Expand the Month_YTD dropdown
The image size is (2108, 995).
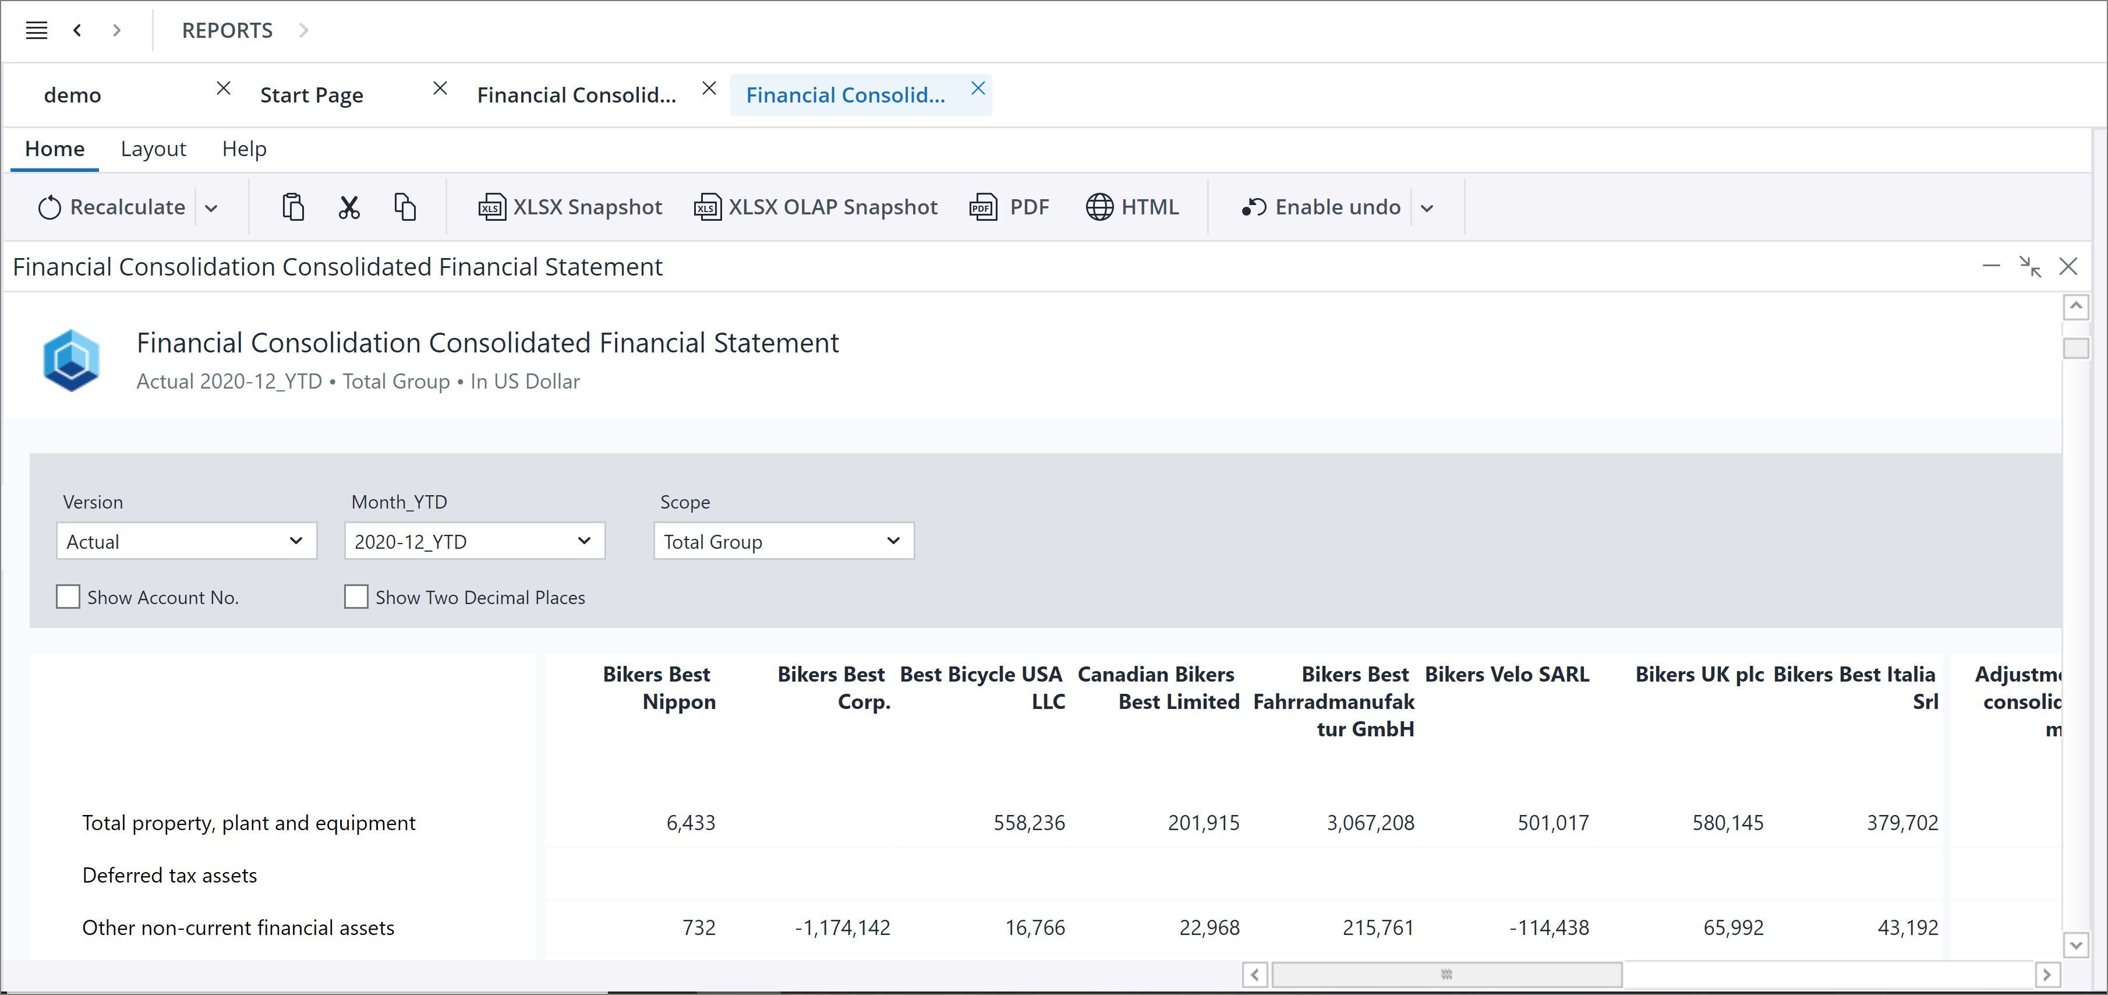point(475,541)
